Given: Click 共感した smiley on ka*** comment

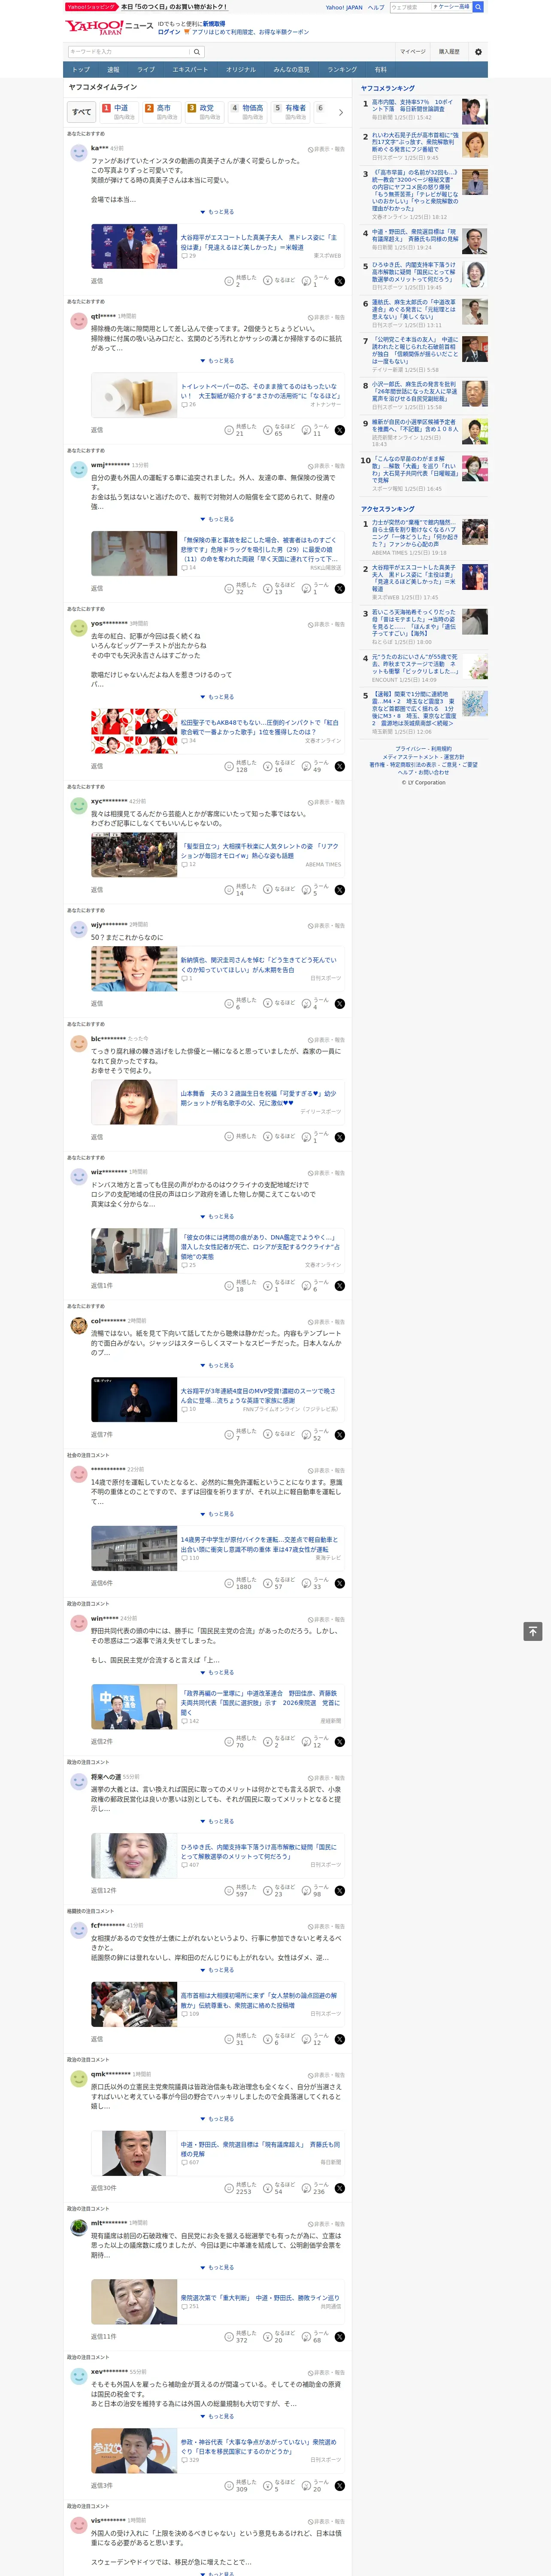Looking at the screenshot, I should [x=229, y=281].
